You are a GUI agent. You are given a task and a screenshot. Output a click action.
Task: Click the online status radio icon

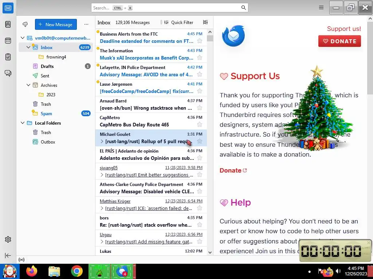21,259
